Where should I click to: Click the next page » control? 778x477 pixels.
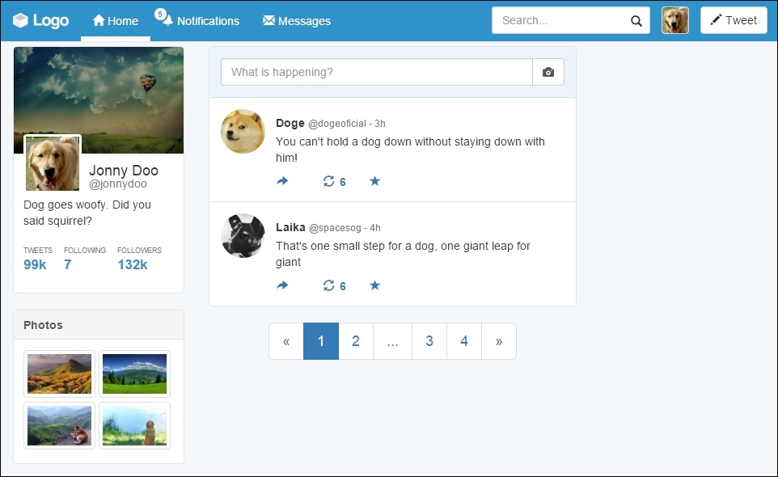[x=499, y=341]
